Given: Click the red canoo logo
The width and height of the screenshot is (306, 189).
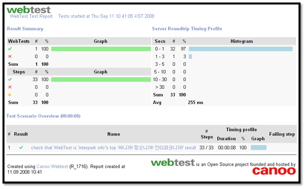Looking at the screenshot, I should (274, 171).
